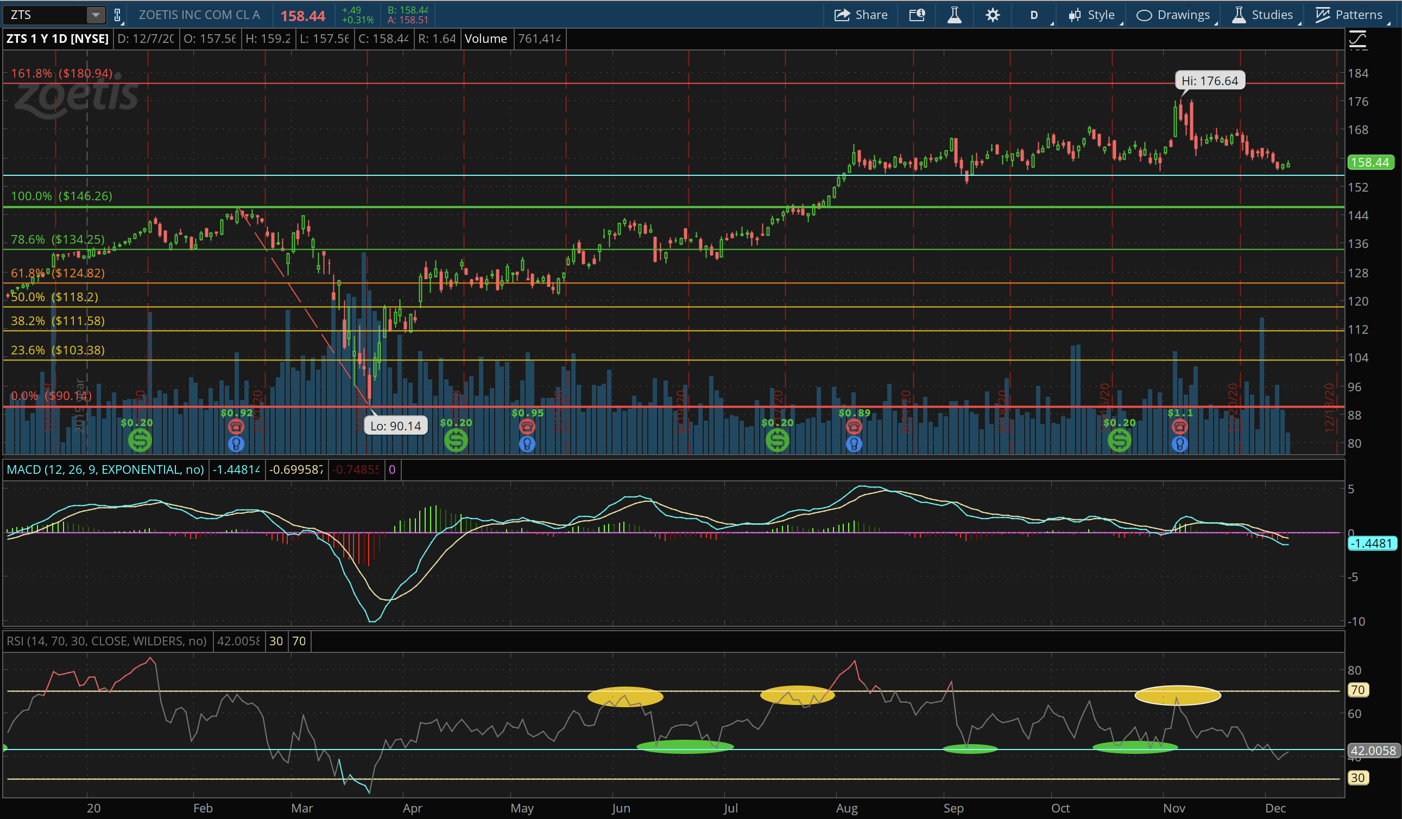Click the RSI 70 overbought axis tag

(1357, 690)
